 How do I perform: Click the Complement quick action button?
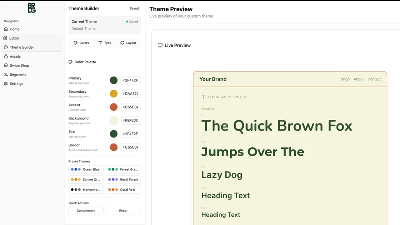pyautogui.click(x=86, y=210)
